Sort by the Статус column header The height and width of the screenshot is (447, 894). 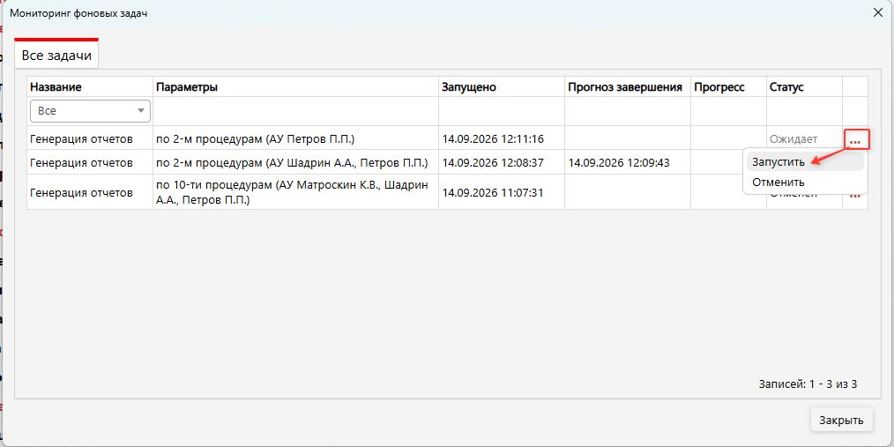tap(804, 86)
